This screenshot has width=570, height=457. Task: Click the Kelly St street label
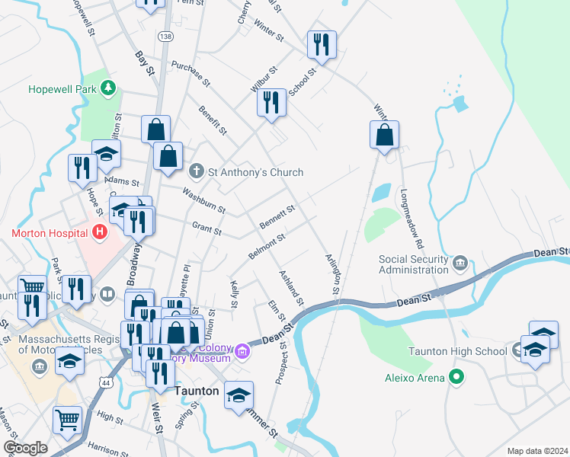(x=235, y=294)
